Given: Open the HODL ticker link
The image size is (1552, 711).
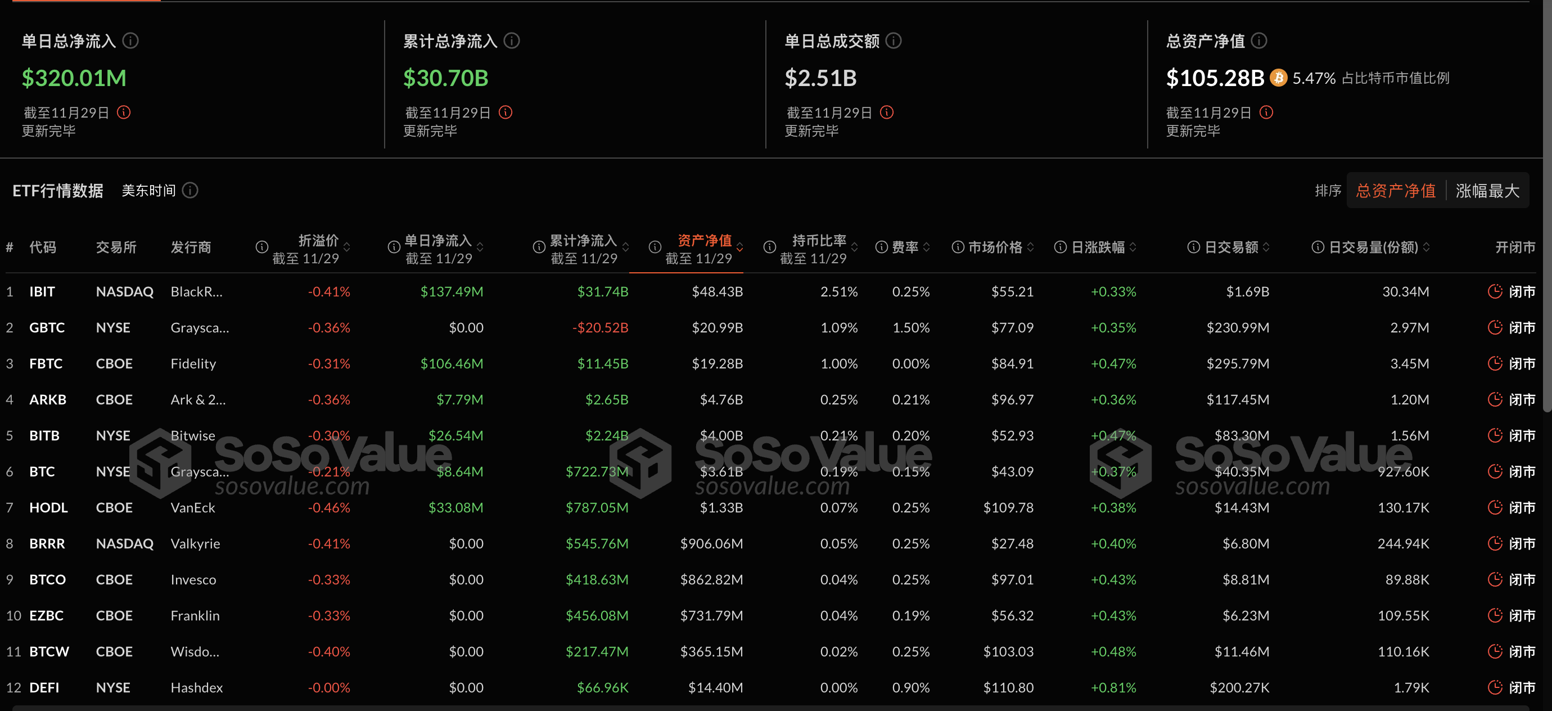Looking at the screenshot, I should pyautogui.click(x=48, y=507).
